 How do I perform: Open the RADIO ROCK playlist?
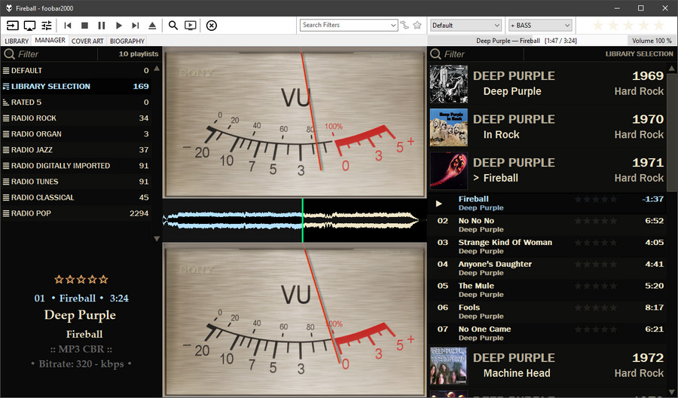(x=75, y=118)
